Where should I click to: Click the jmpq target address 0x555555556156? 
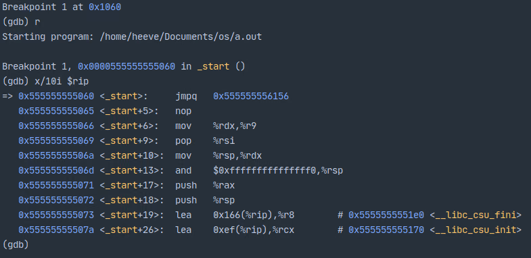pos(251,97)
